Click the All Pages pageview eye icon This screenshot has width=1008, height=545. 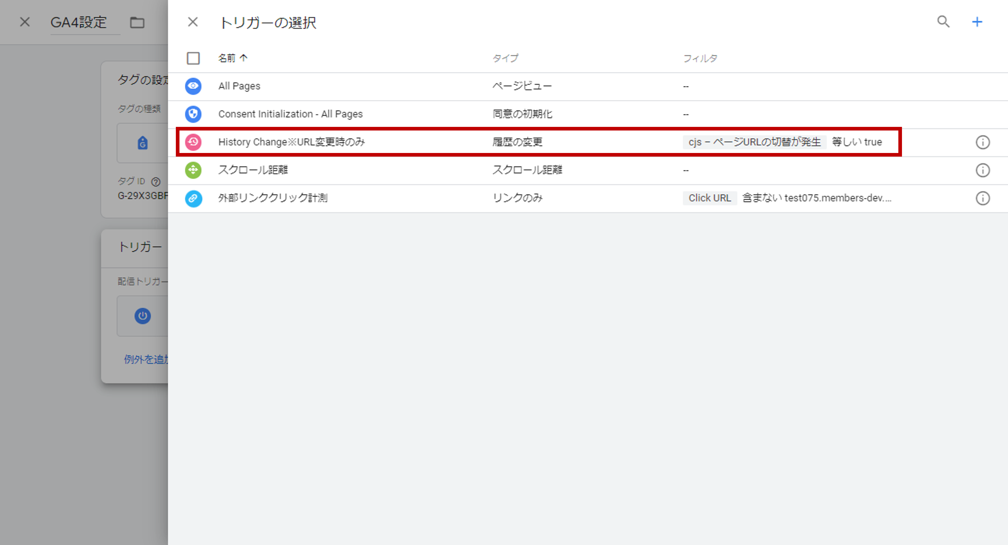(193, 86)
